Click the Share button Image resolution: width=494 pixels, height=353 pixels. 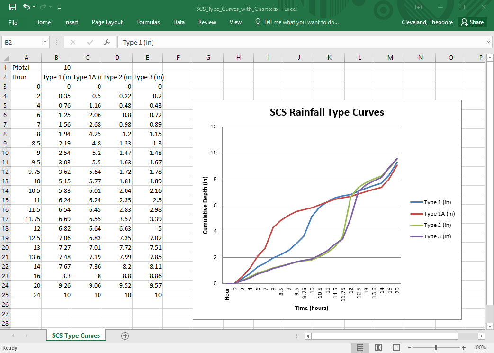click(x=472, y=22)
